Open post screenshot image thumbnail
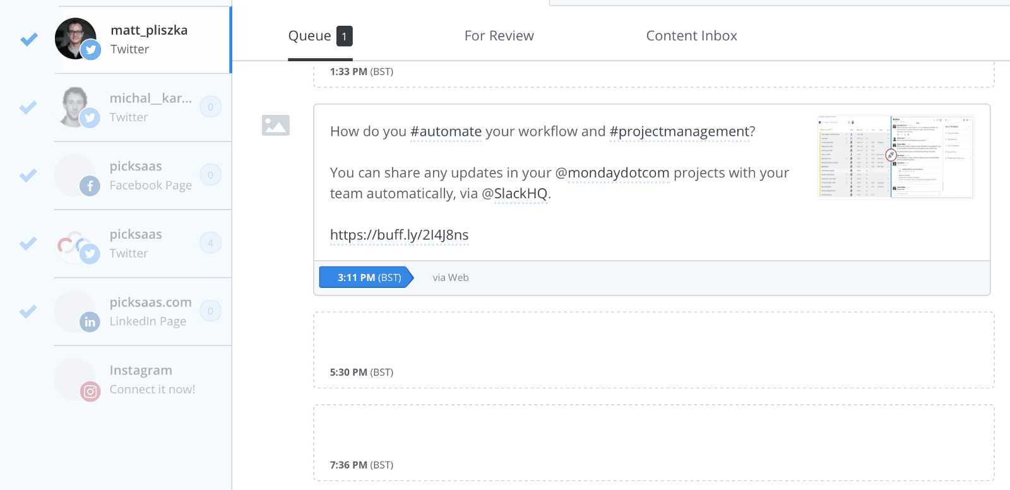1010x490 pixels. 896,157
